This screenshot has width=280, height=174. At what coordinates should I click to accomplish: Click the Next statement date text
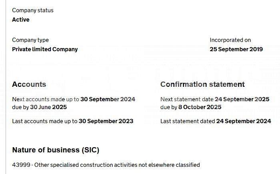tap(187, 99)
